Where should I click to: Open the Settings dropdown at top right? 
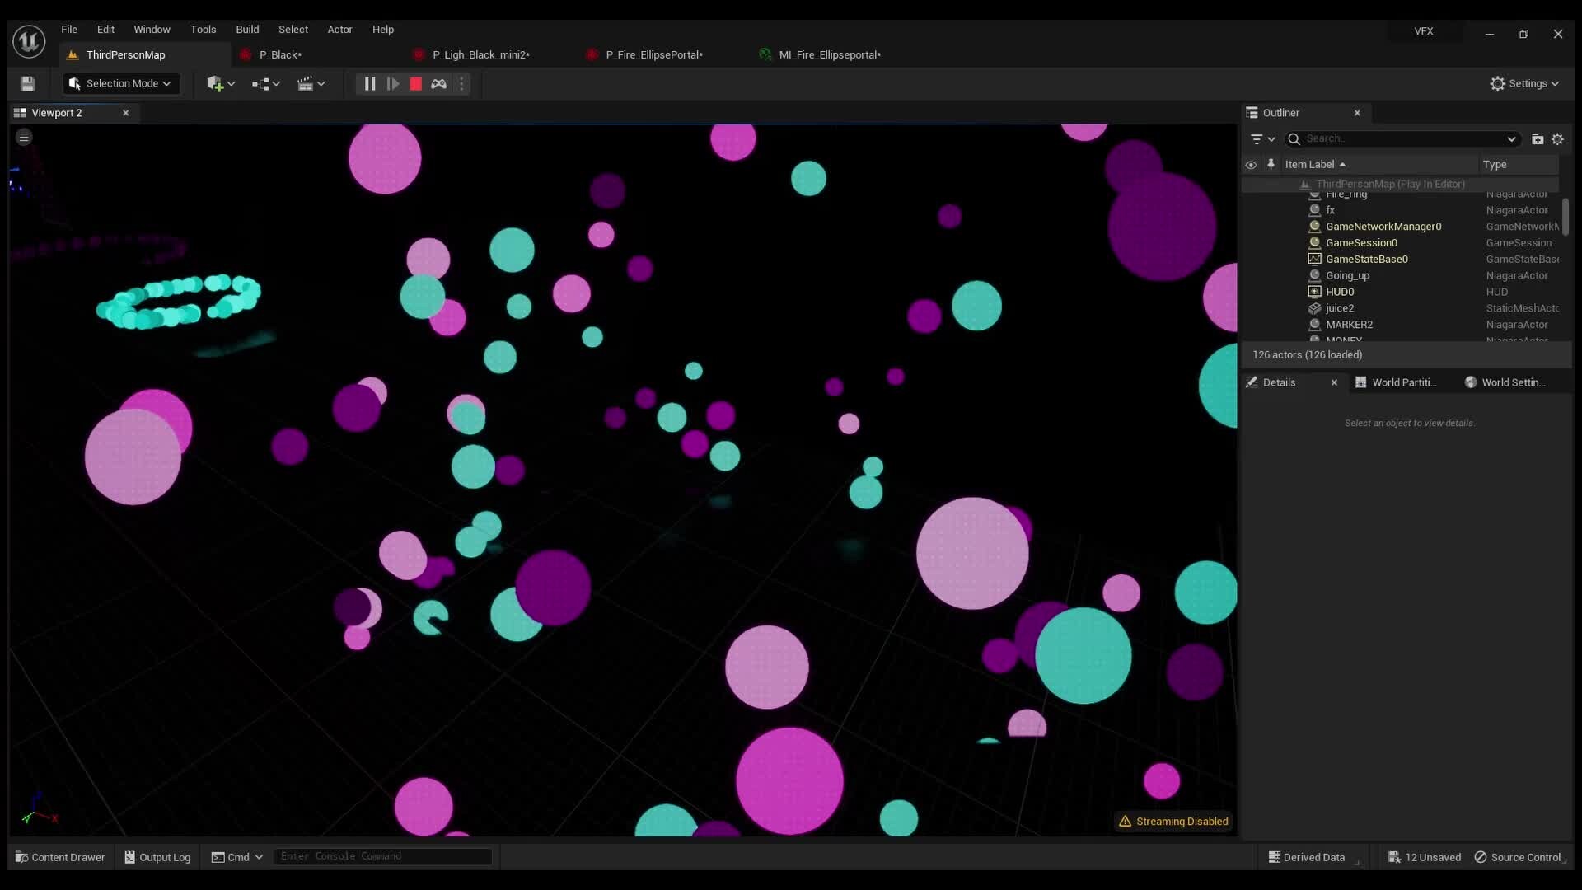1524,83
